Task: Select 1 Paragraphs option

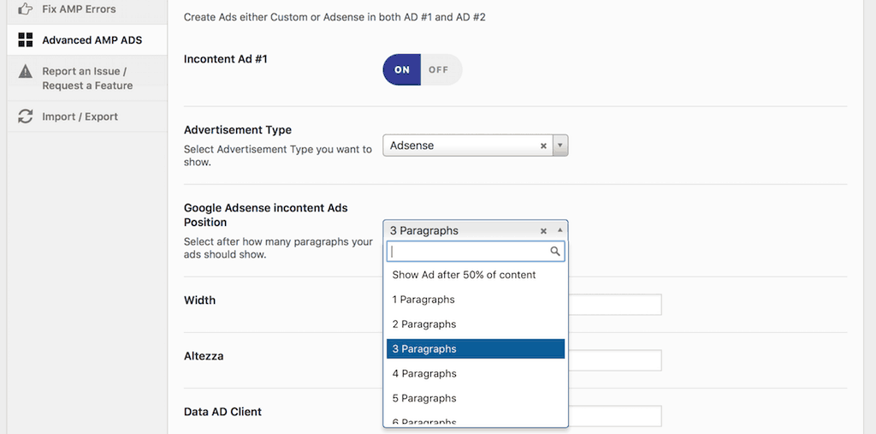Action: point(423,300)
